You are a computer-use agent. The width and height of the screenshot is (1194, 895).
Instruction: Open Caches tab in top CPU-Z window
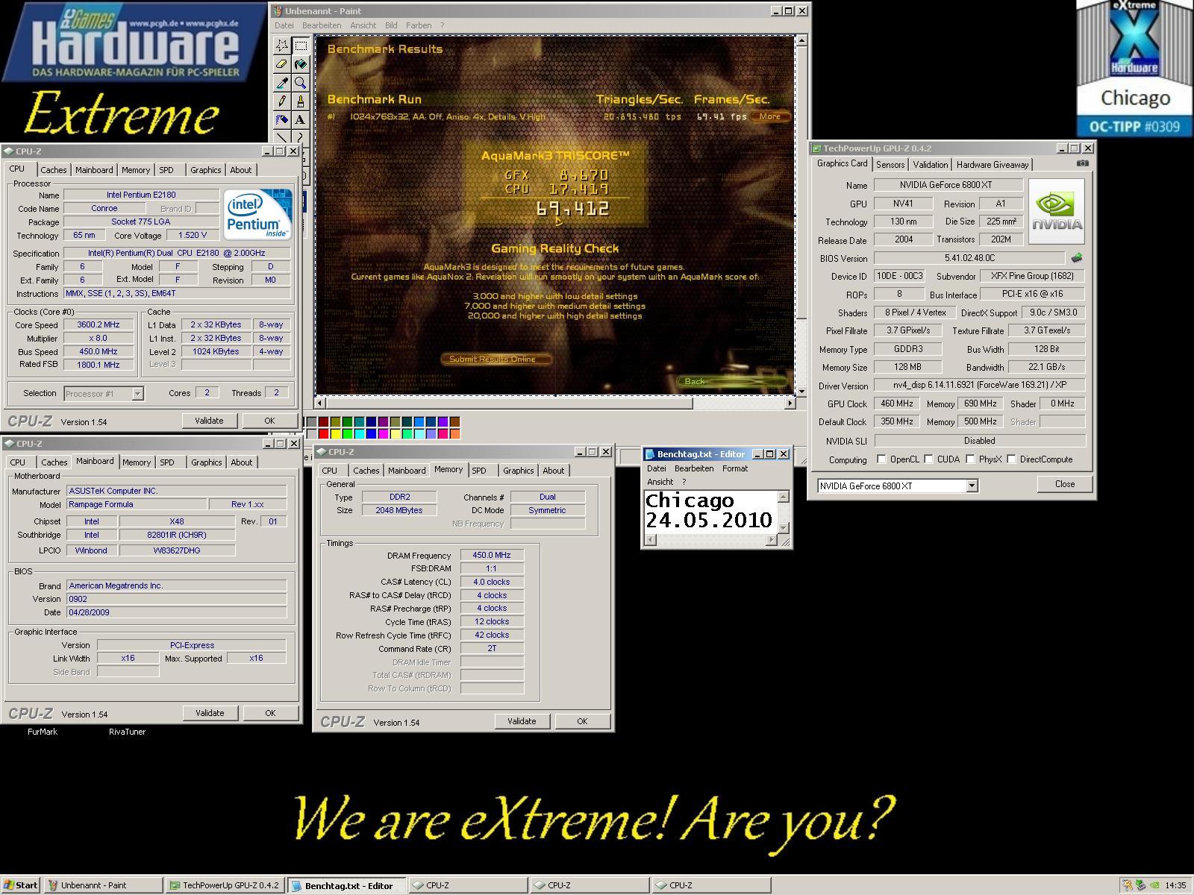tap(54, 170)
